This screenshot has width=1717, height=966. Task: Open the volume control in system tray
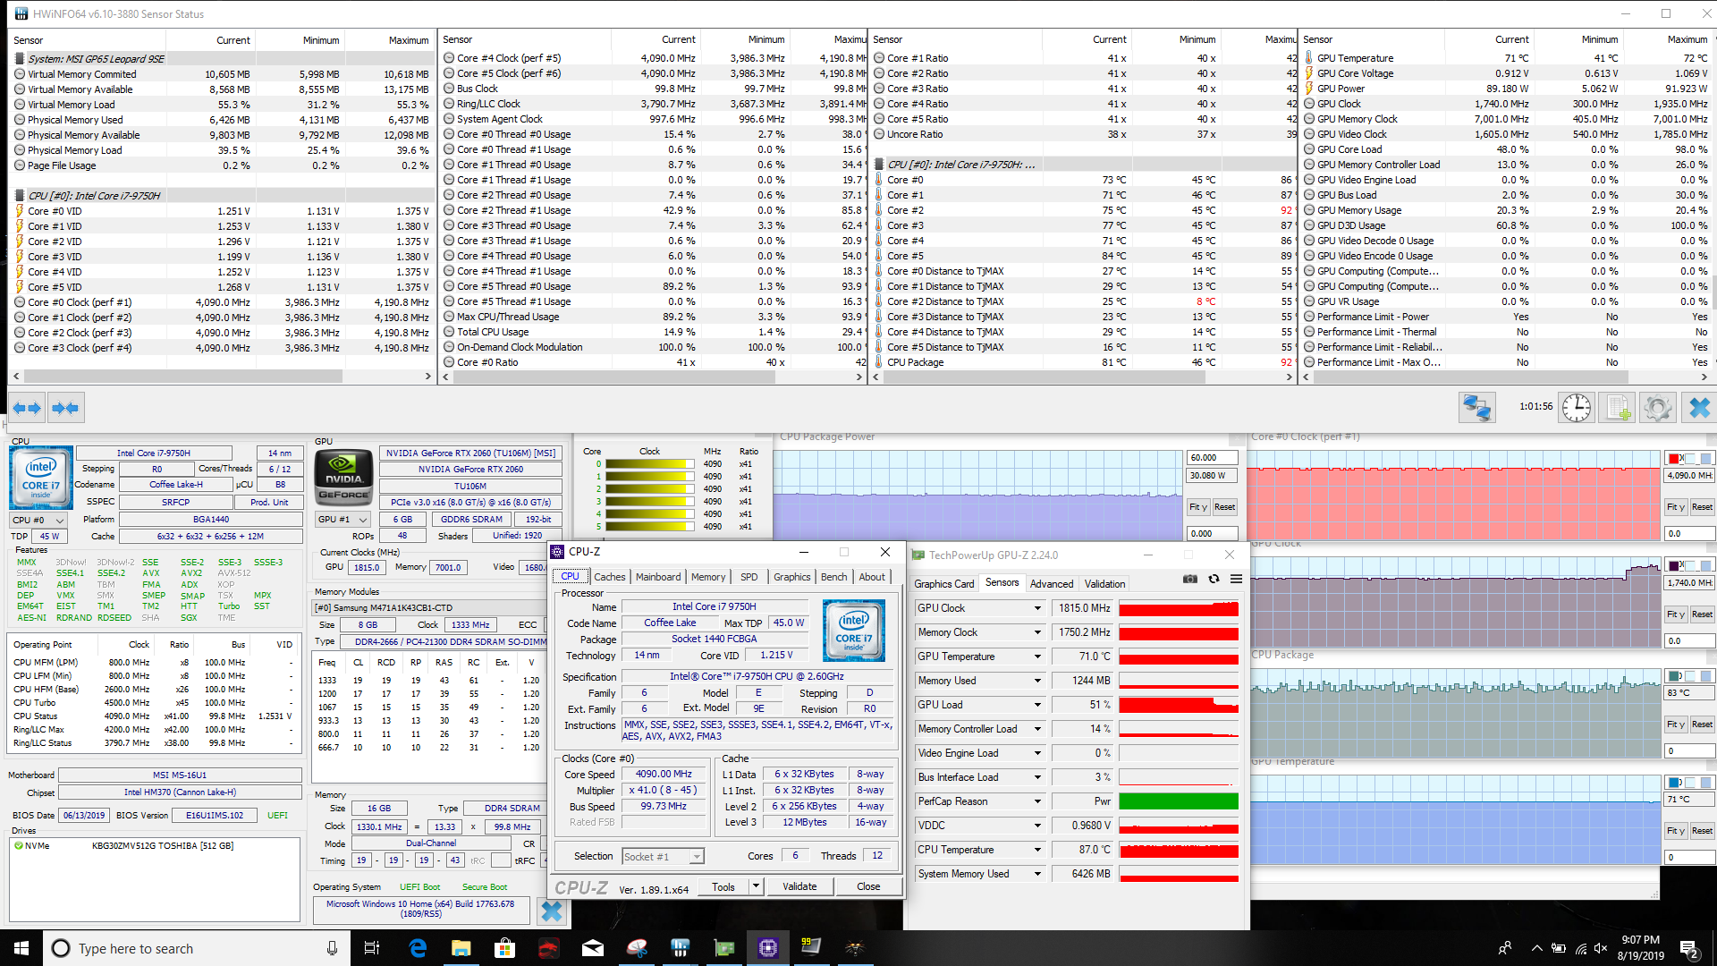pos(1601,948)
